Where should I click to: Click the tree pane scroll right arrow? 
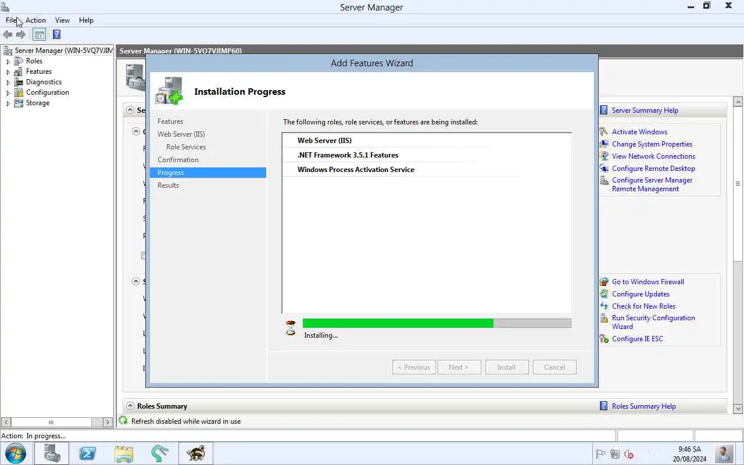[x=108, y=423]
